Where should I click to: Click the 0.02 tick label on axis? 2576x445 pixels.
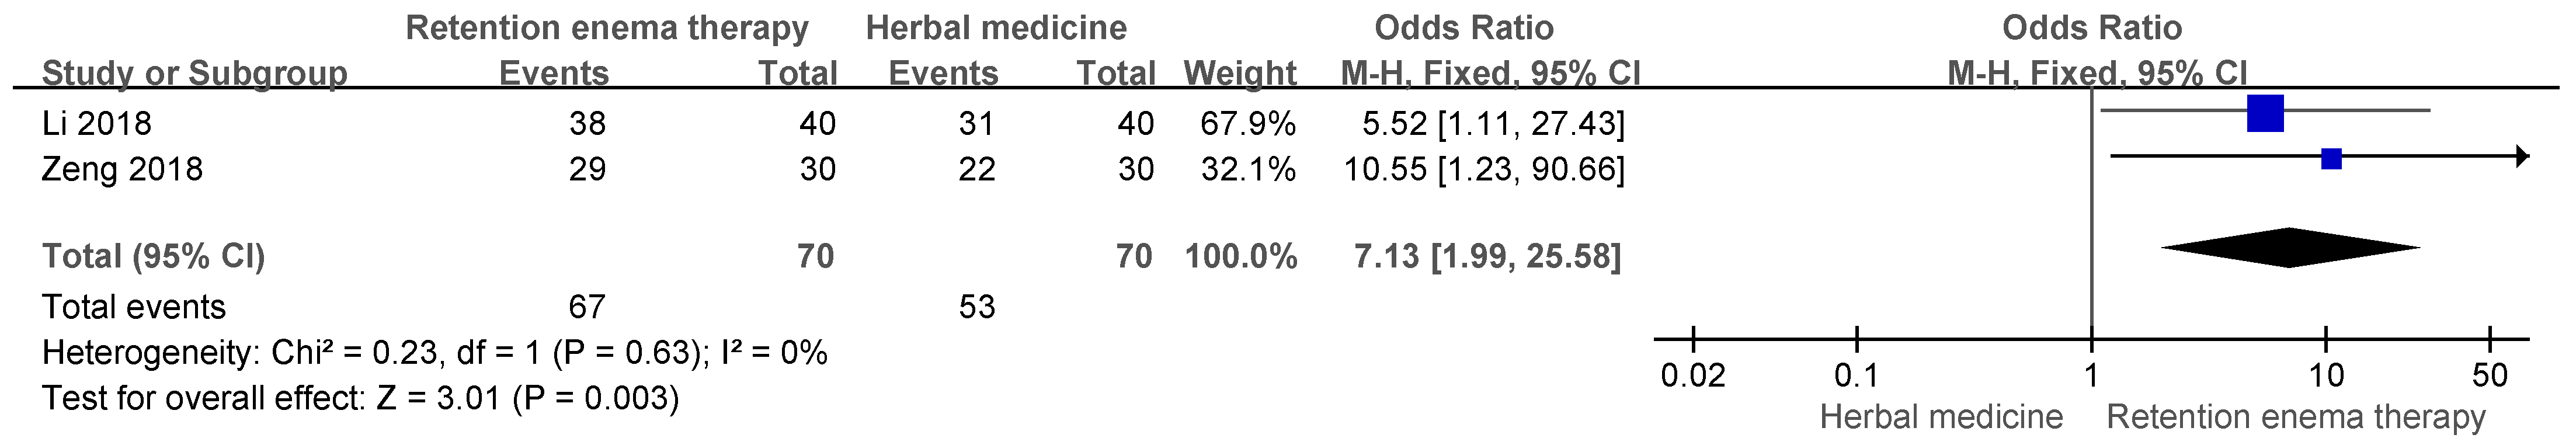point(1692,376)
